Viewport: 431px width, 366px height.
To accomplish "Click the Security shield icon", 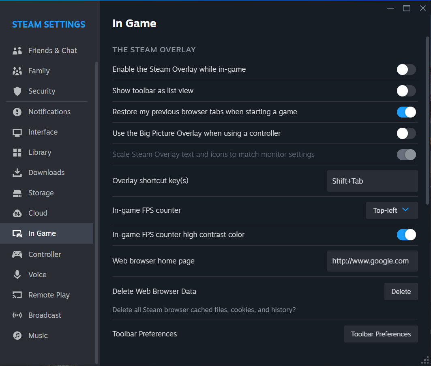I will (17, 91).
